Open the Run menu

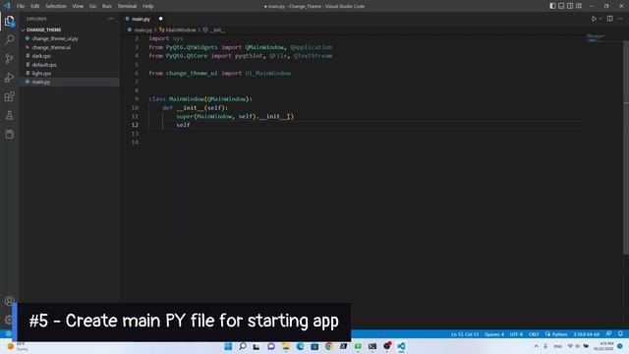pyautogui.click(x=107, y=6)
